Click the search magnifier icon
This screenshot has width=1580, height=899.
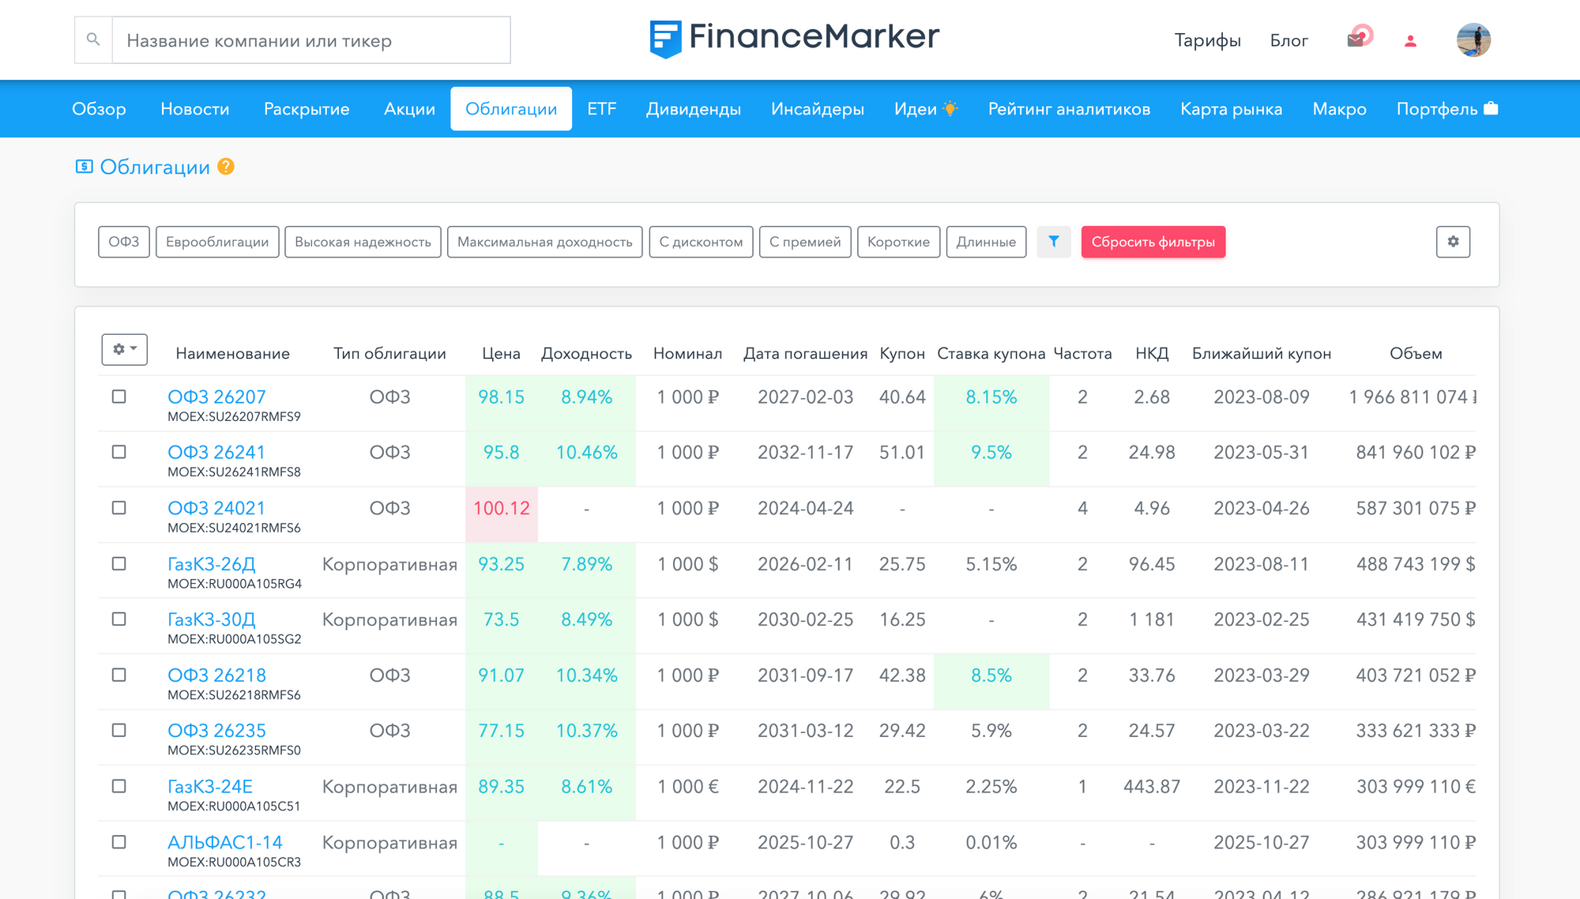click(93, 39)
